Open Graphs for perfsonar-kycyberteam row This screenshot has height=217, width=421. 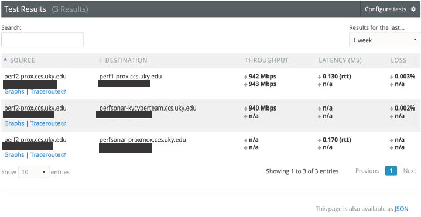pyautogui.click(x=14, y=123)
